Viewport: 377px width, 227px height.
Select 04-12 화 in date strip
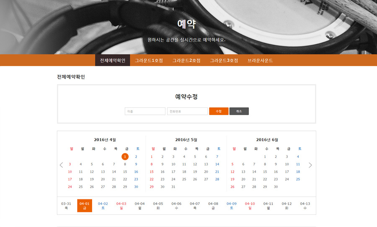click(287, 206)
